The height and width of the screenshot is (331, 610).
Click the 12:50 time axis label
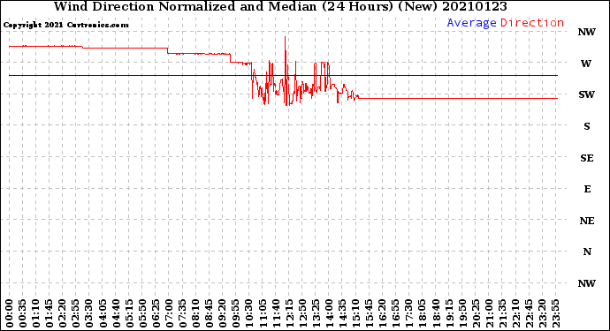[x=302, y=313]
